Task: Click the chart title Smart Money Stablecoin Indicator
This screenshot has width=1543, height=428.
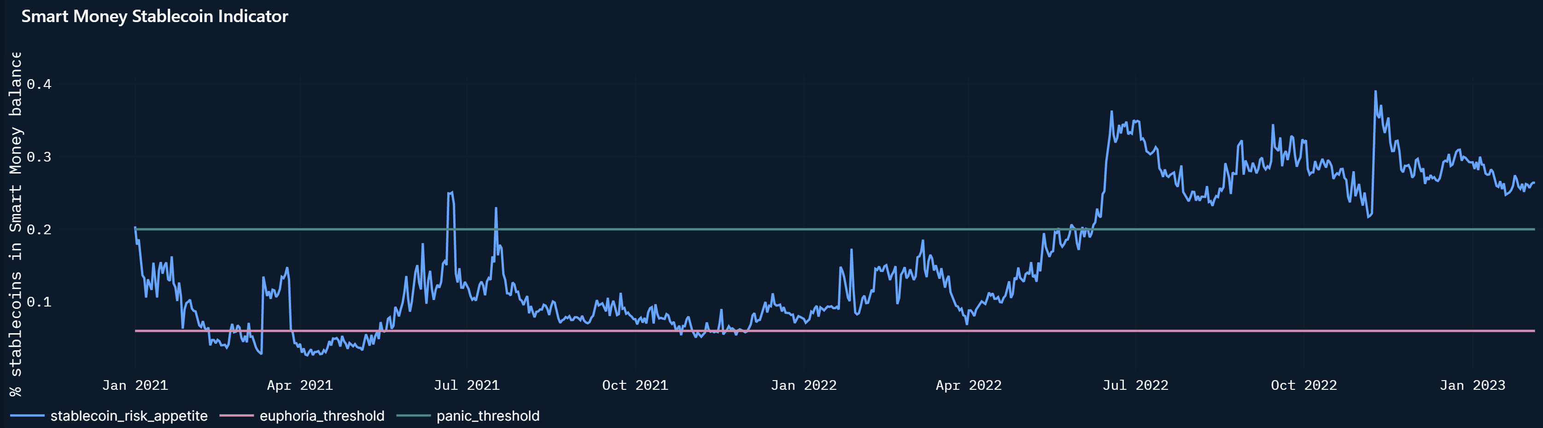Action: (155, 16)
